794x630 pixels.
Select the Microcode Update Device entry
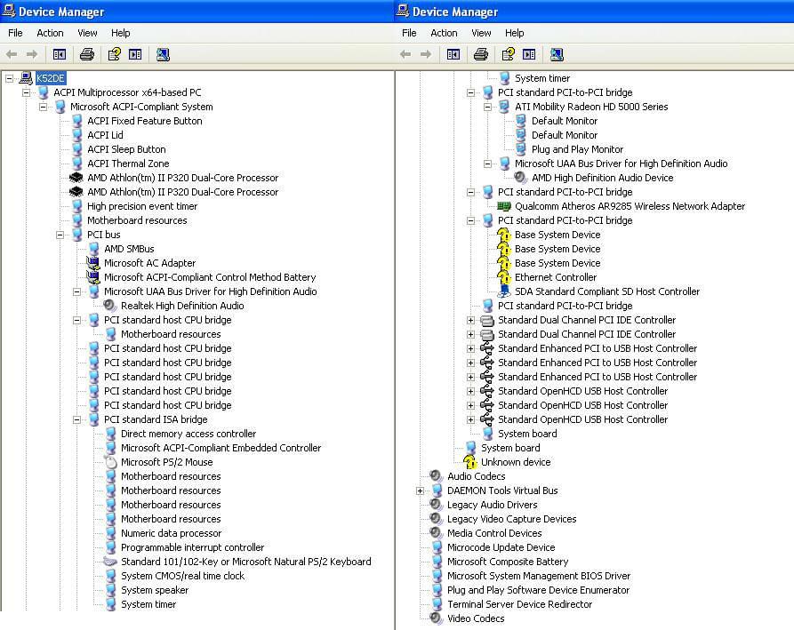(x=501, y=547)
